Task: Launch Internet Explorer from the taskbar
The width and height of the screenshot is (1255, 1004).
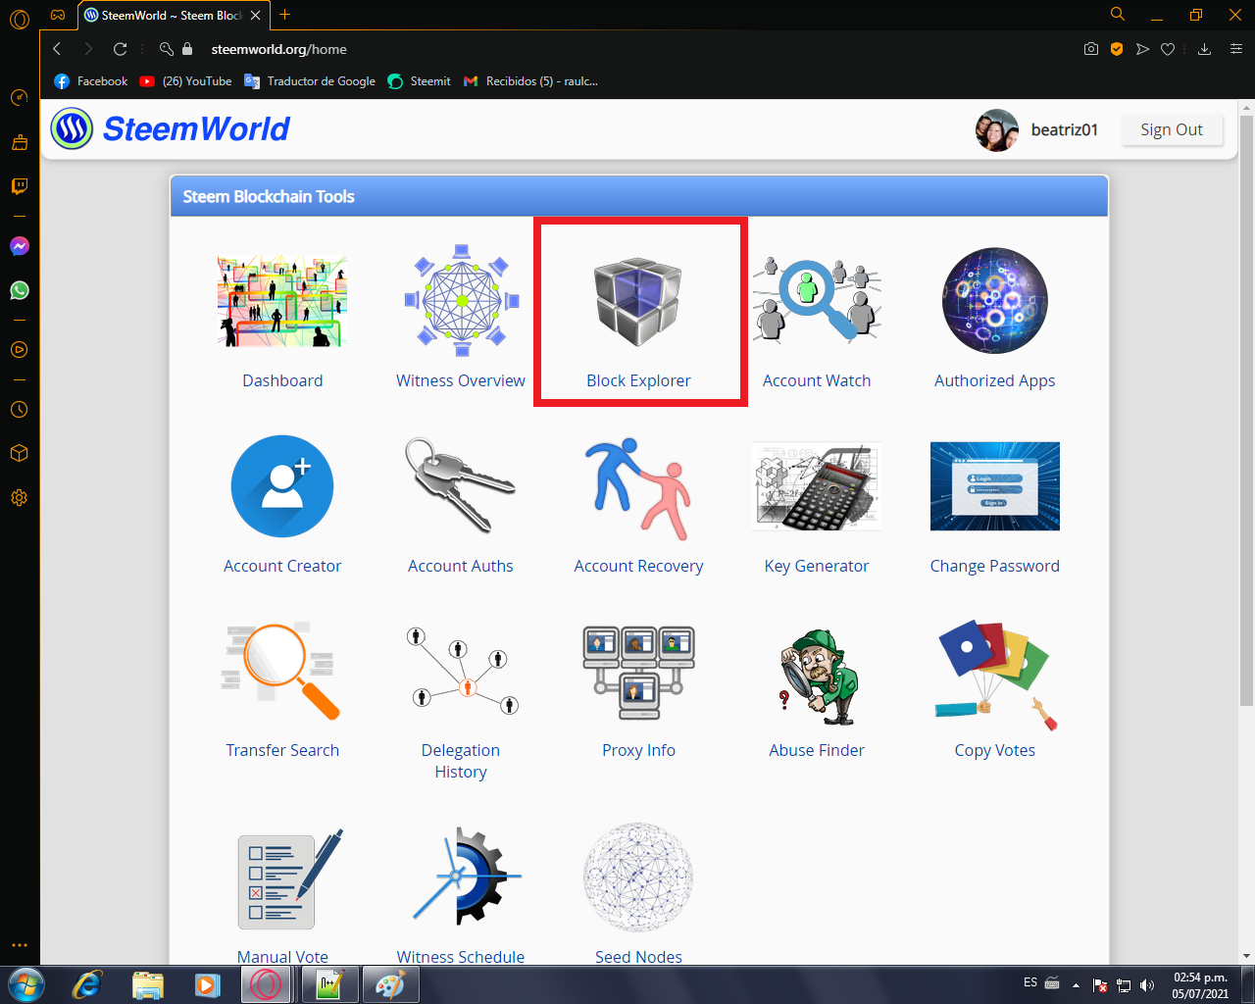Action: click(87, 984)
